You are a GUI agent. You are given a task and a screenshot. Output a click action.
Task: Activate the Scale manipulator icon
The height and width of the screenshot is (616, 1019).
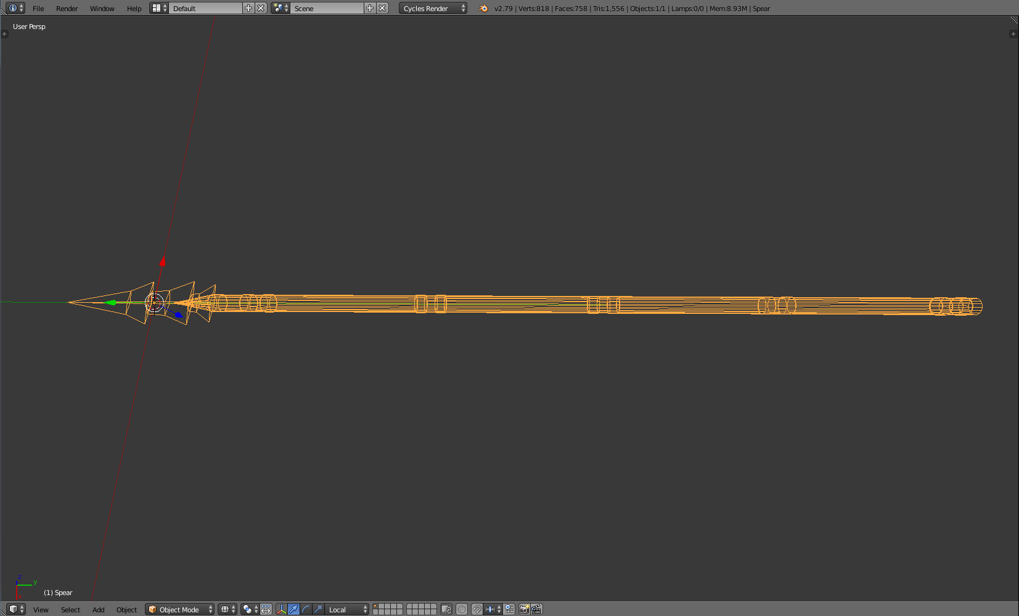coord(317,609)
